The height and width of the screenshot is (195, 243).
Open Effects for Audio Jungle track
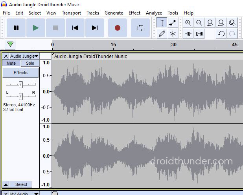20,73
